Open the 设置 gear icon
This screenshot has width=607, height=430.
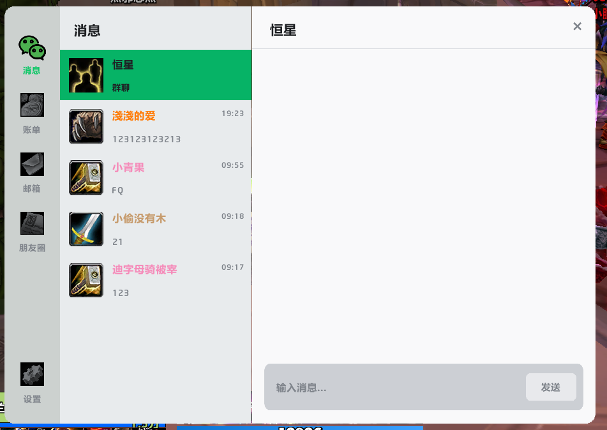32,374
